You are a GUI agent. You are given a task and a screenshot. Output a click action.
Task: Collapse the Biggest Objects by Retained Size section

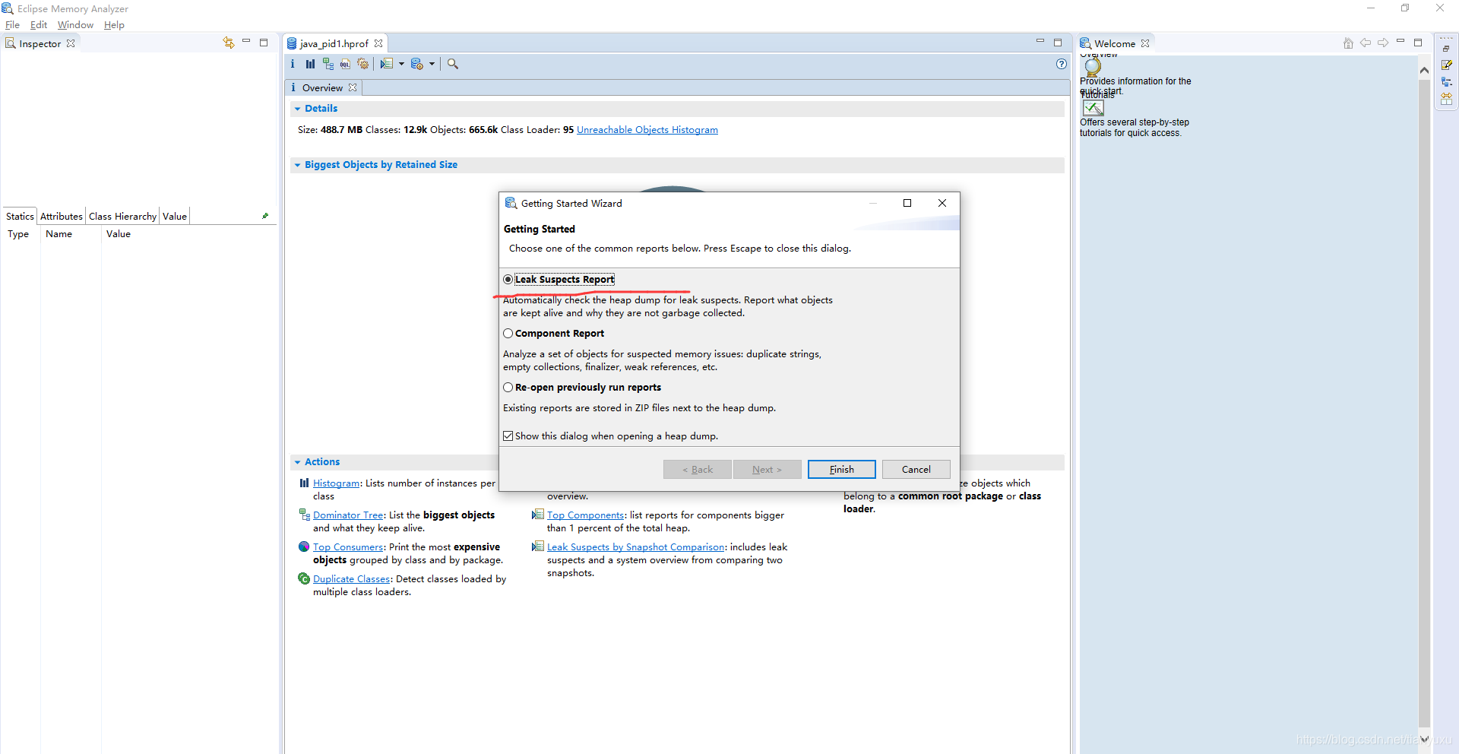coord(297,165)
